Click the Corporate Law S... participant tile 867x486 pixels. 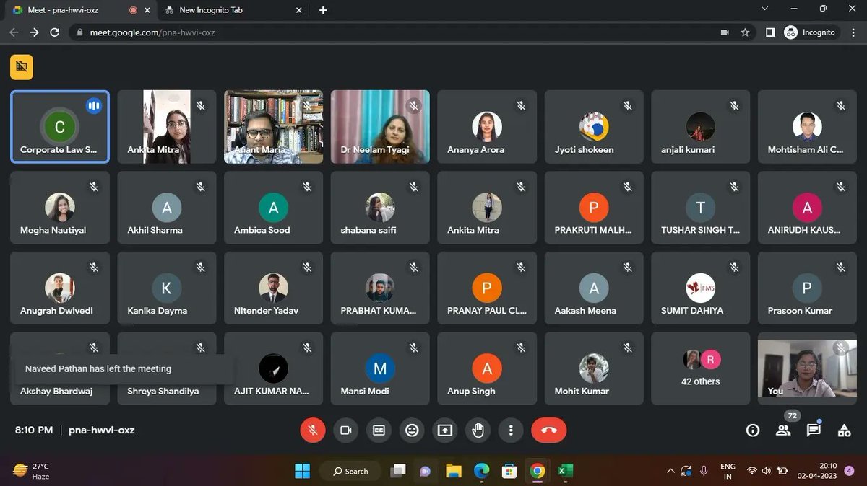(x=60, y=127)
